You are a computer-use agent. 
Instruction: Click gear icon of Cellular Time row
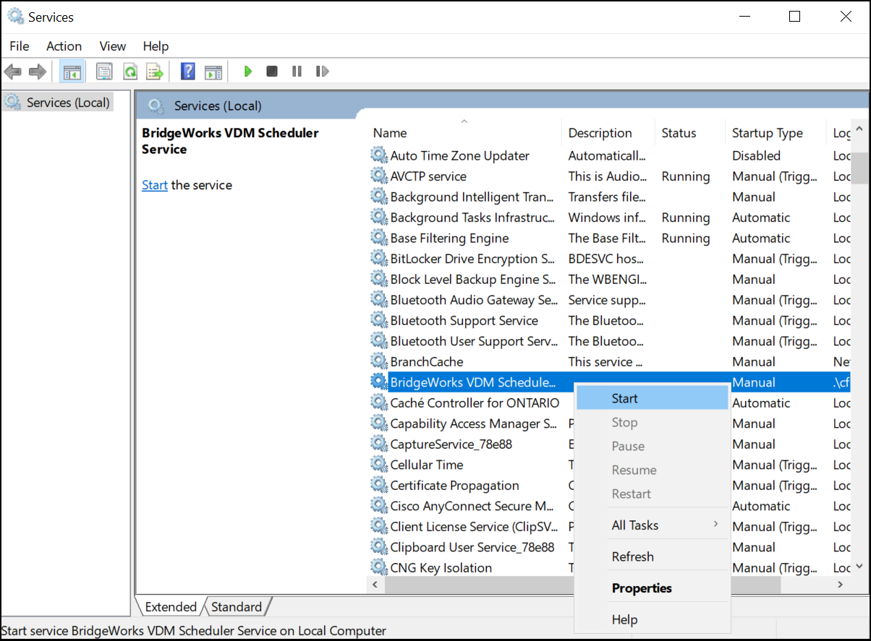point(379,465)
